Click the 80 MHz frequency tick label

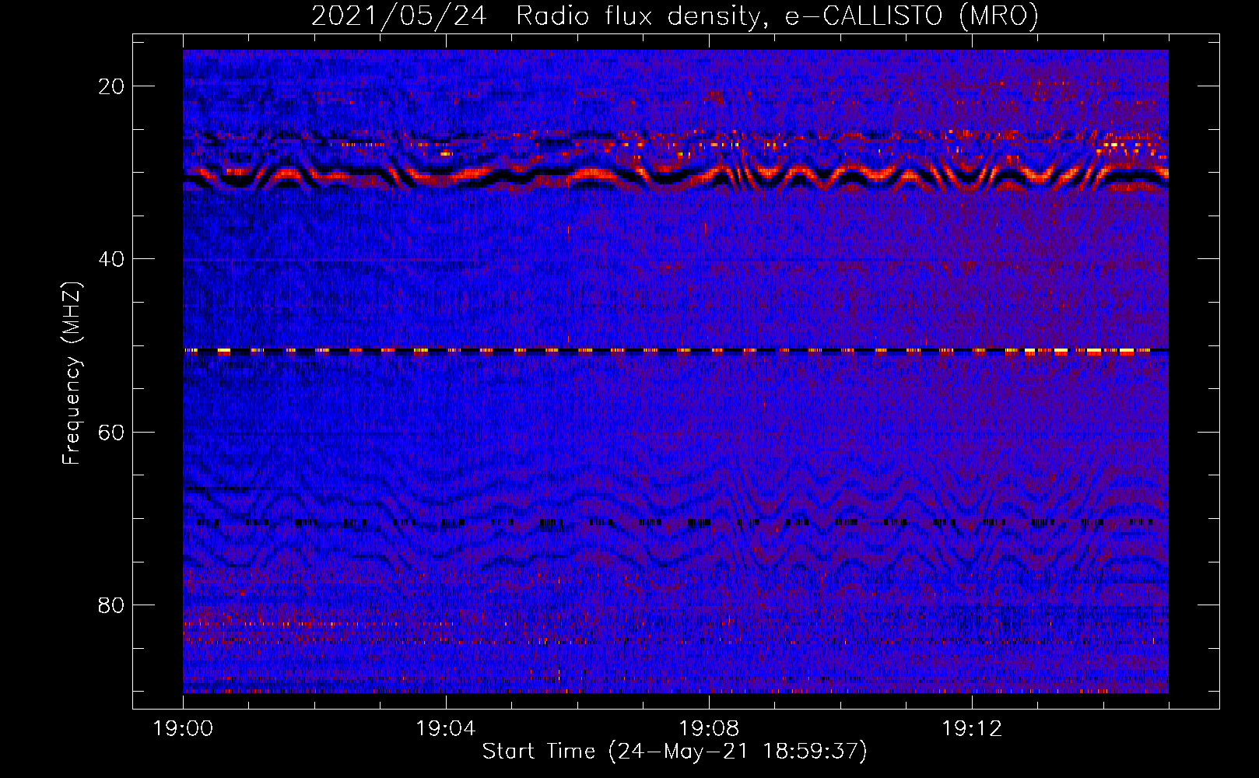[x=112, y=605]
